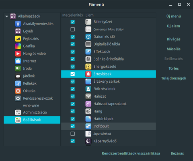Screen dimensions: 193x161
Task: Toggle the Indítópult checkbox
Action: tap(73, 126)
